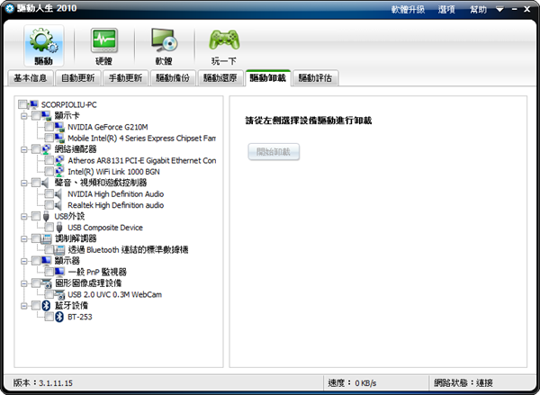Switch to the 驅動還原 tab
540x395 pixels.
220,78
